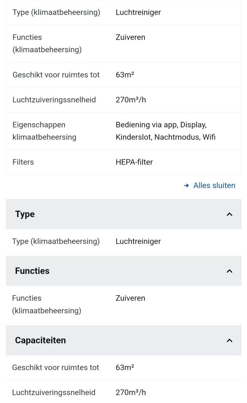
Task: Click Geschikt voor ruimtes tot in top summary table
Action: pos(56,75)
